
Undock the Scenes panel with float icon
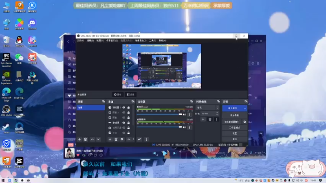click(104, 102)
